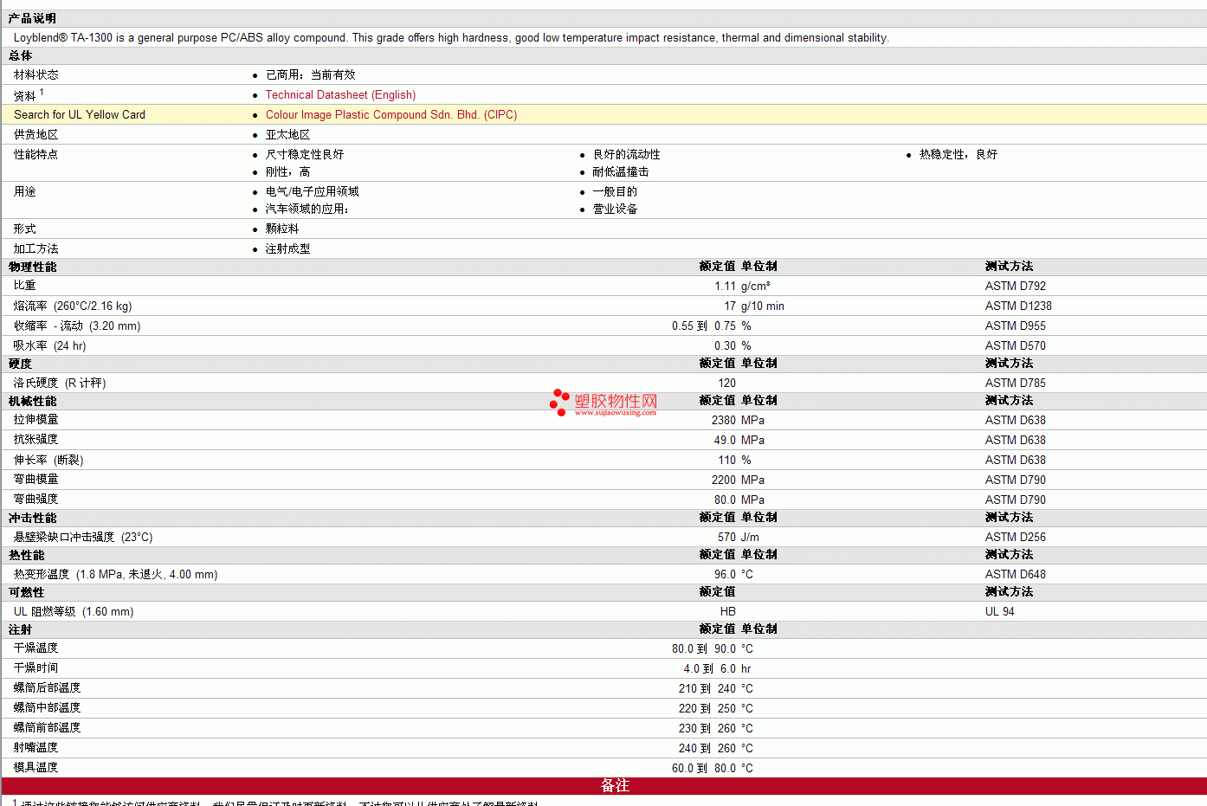Click the 'ASTM D648' test method

click(1016, 575)
